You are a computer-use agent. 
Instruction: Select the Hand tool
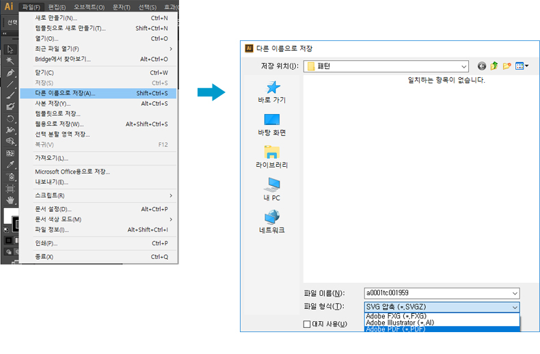(10, 200)
